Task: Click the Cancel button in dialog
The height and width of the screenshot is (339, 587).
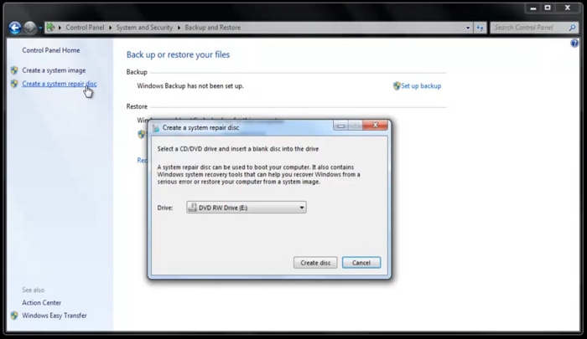Action: (x=361, y=263)
